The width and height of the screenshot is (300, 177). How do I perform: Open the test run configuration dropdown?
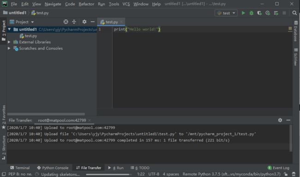(x=226, y=13)
